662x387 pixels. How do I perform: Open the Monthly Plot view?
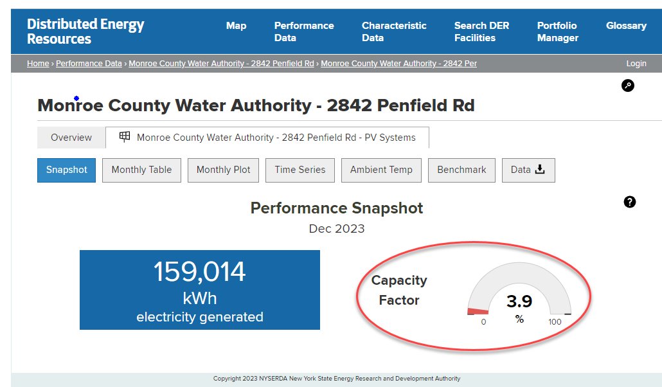click(x=223, y=170)
